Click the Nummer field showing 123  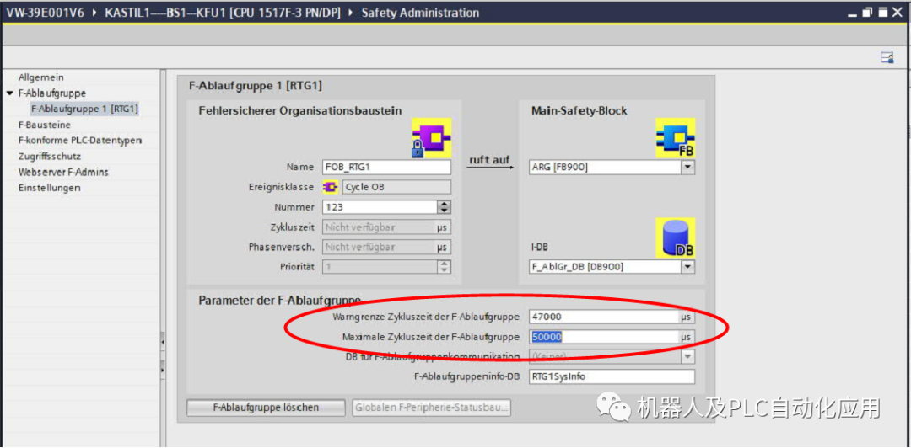point(380,207)
